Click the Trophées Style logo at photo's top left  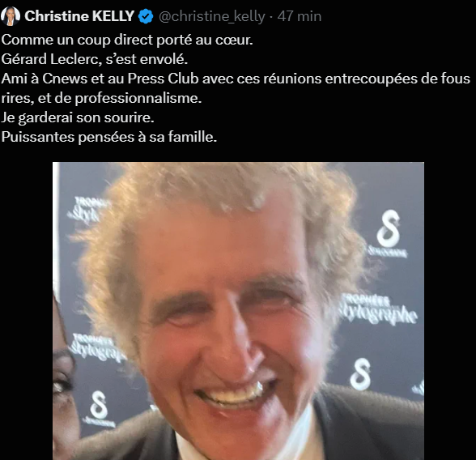pyautogui.click(x=87, y=210)
